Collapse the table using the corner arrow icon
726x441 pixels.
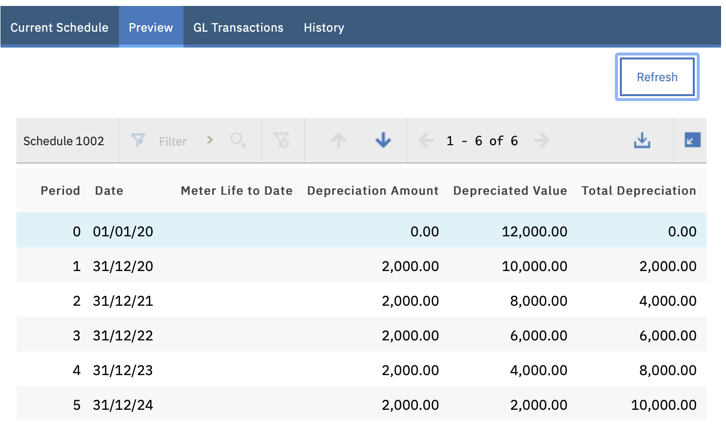(x=692, y=140)
